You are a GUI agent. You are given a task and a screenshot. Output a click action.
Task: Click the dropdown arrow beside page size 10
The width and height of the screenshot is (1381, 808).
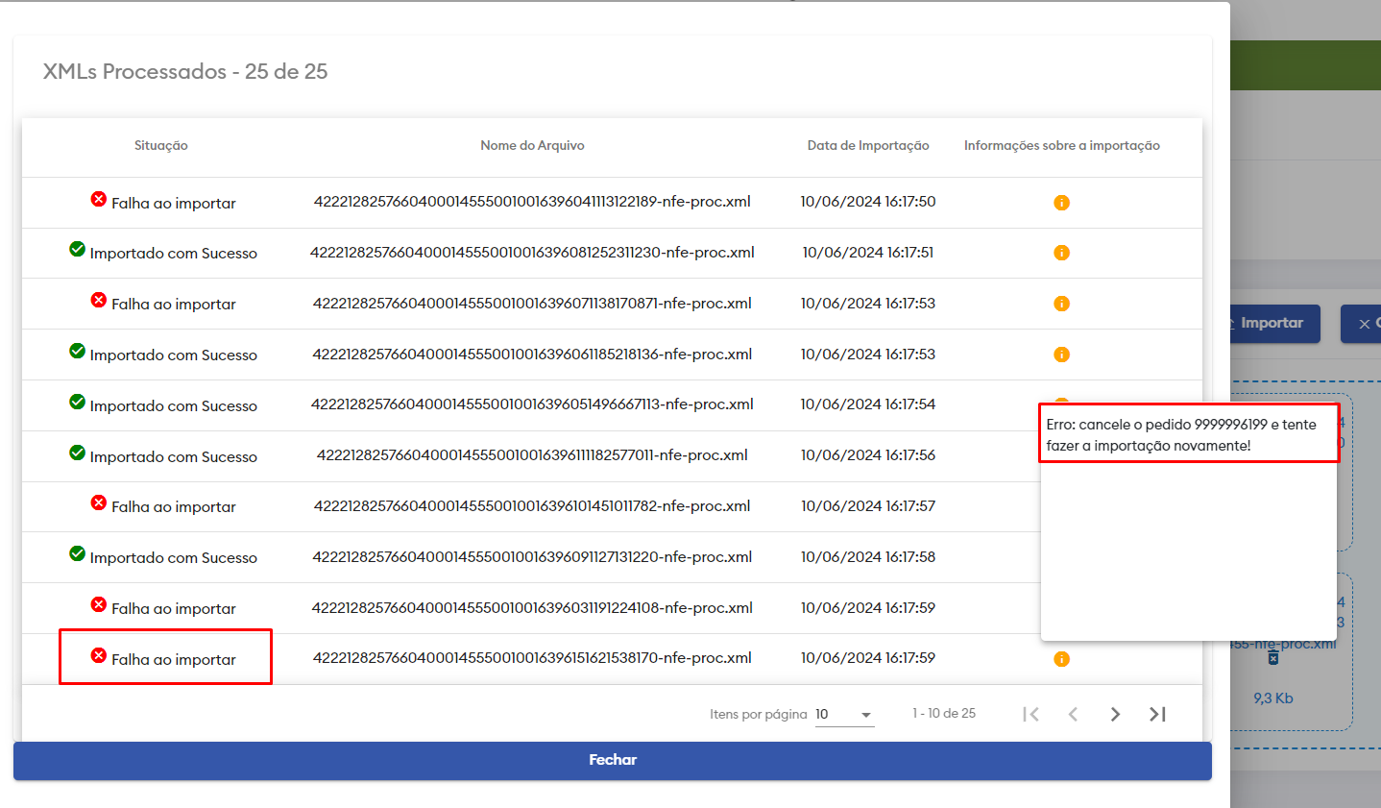point(866,715)
